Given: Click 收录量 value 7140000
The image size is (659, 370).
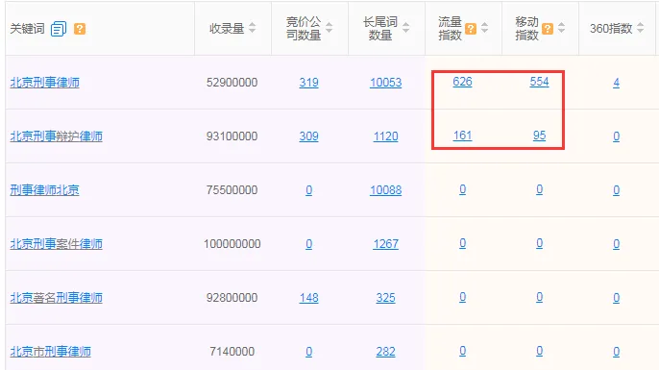Looking at the screenshot, I should click(x=232, y=352).
